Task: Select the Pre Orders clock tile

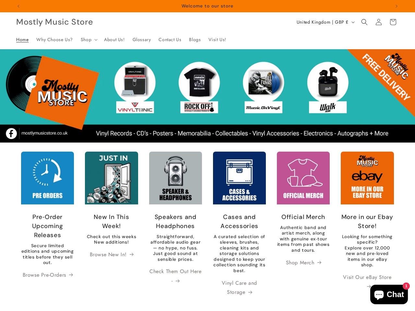Action: point(47,178)
